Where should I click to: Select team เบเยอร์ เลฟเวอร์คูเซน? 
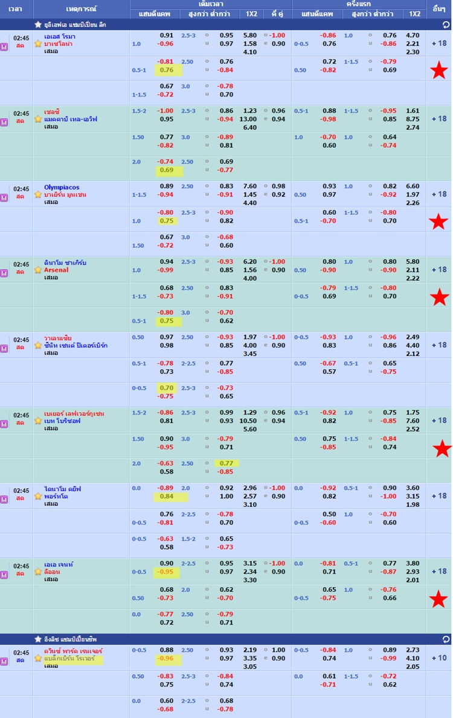pos(74,413)
